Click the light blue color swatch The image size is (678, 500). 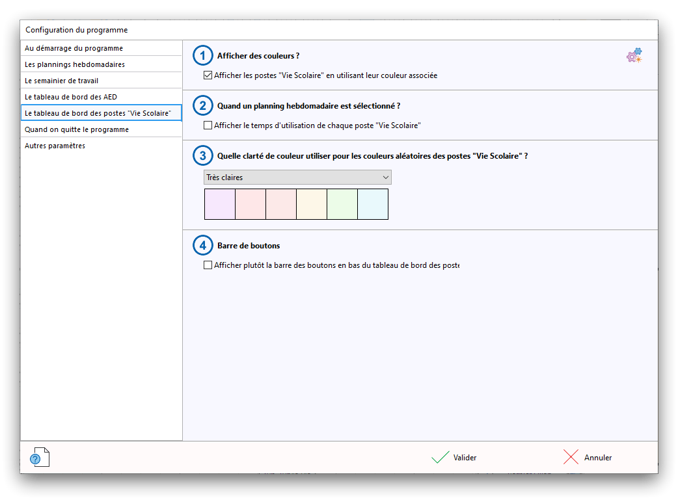373,204
